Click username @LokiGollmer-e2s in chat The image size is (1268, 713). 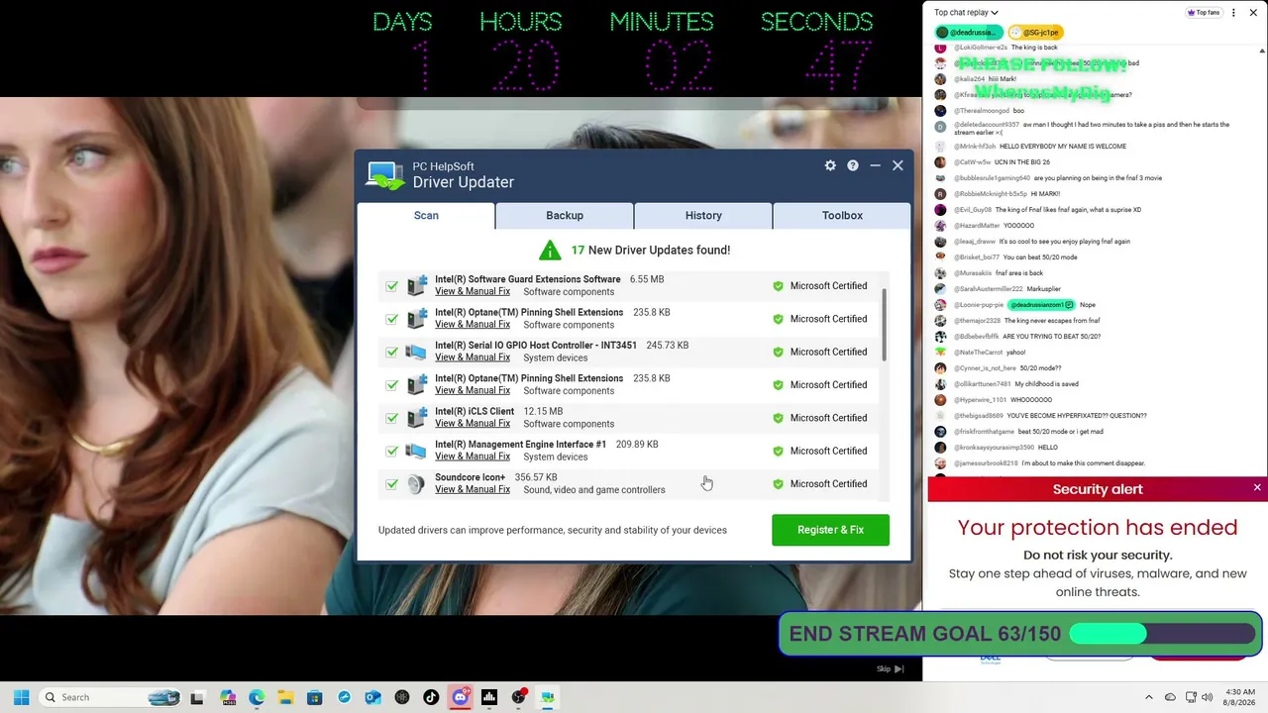click(981, 48)
